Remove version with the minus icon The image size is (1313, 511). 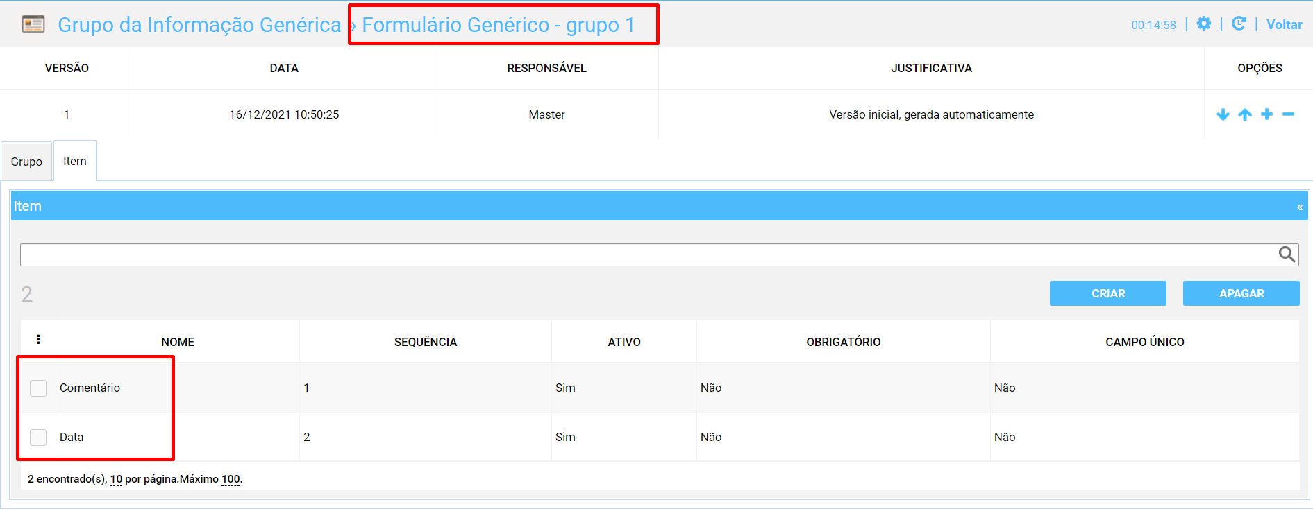[1289, 114]
